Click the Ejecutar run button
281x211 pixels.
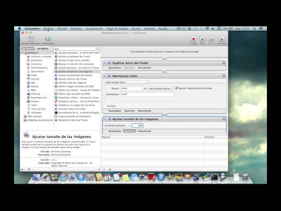pos(222,39)
